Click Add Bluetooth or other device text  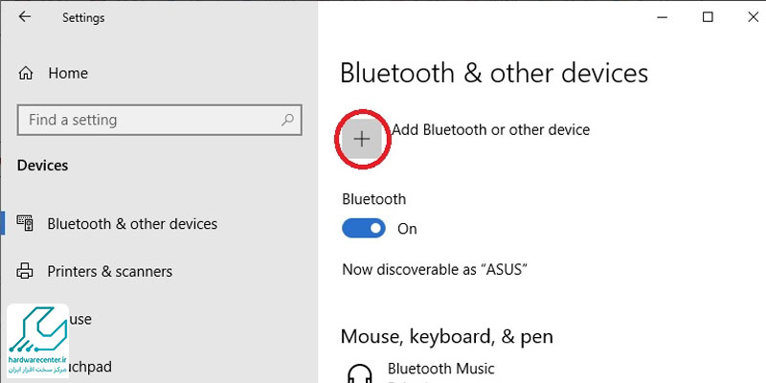tap(491, 130)
